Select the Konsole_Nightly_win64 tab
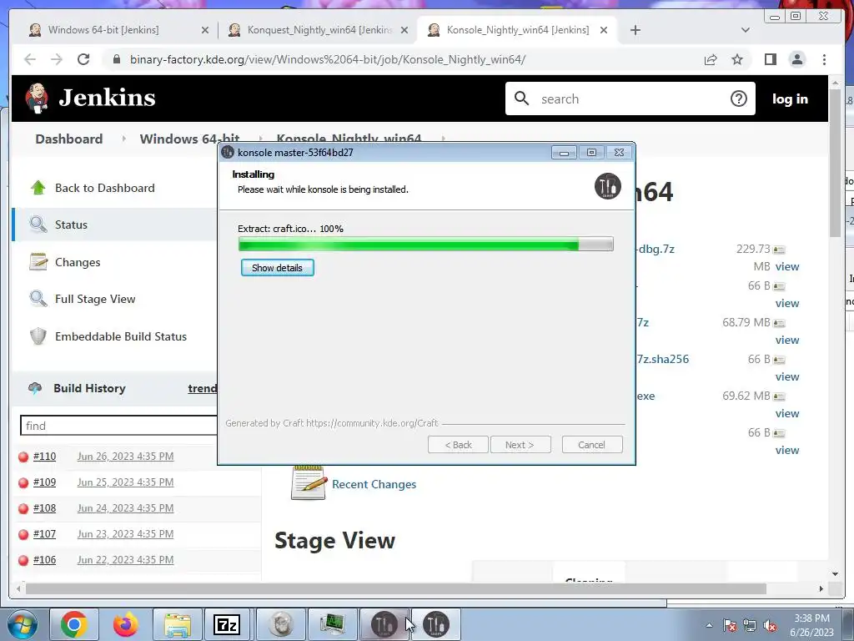 pyautogui.click(x=518, y=30)
